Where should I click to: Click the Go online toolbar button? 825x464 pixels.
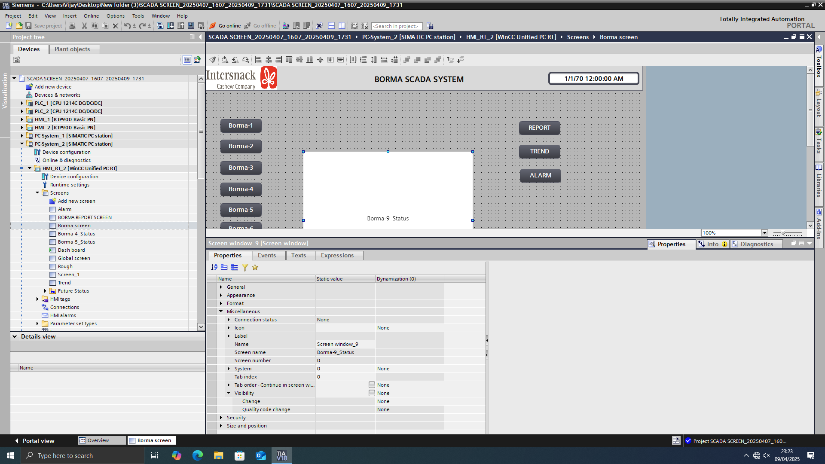(x=225, y=26)
